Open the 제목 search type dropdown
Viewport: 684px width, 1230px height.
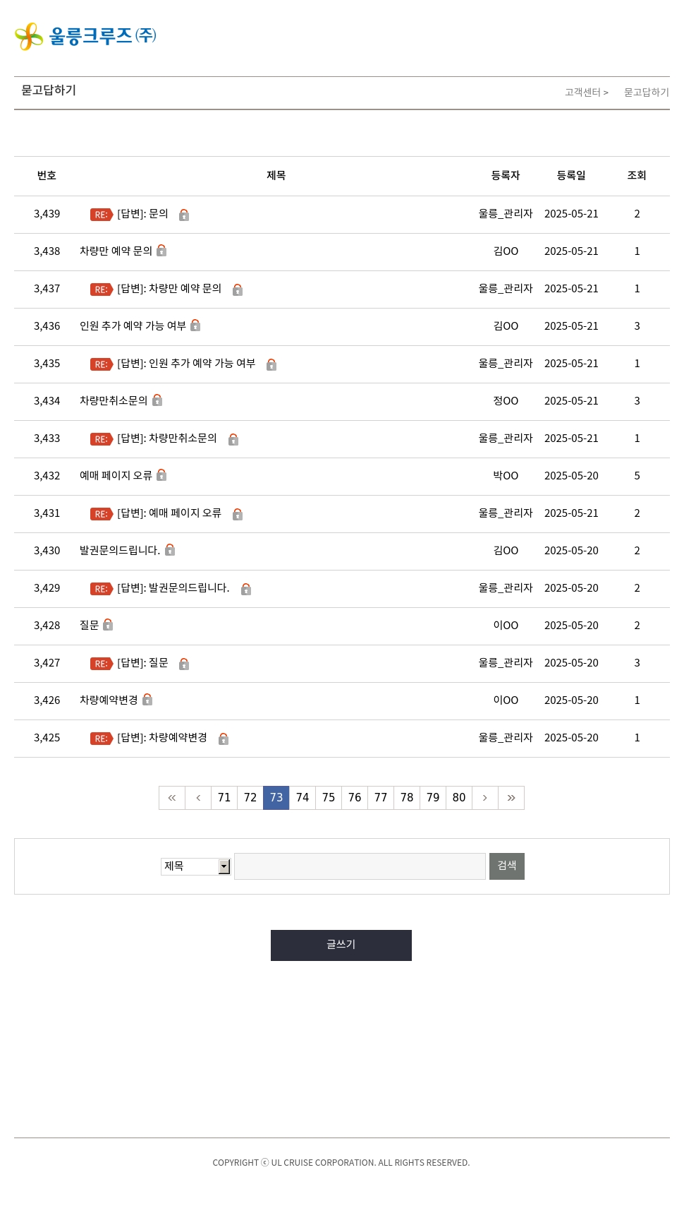click(x=195, y=866)
